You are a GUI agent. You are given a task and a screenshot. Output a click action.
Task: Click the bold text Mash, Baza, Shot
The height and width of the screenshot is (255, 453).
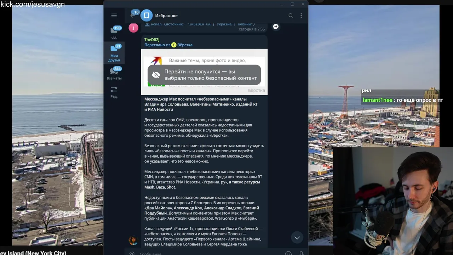click(160, 187)
